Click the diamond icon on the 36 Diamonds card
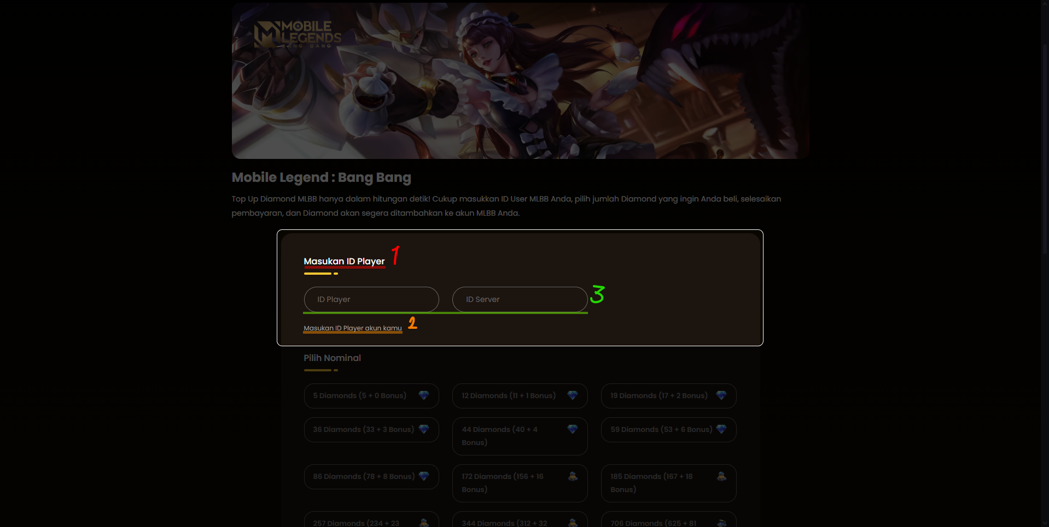The width and height of the screenshot is (1049, 527). click(x=424, y=429)
